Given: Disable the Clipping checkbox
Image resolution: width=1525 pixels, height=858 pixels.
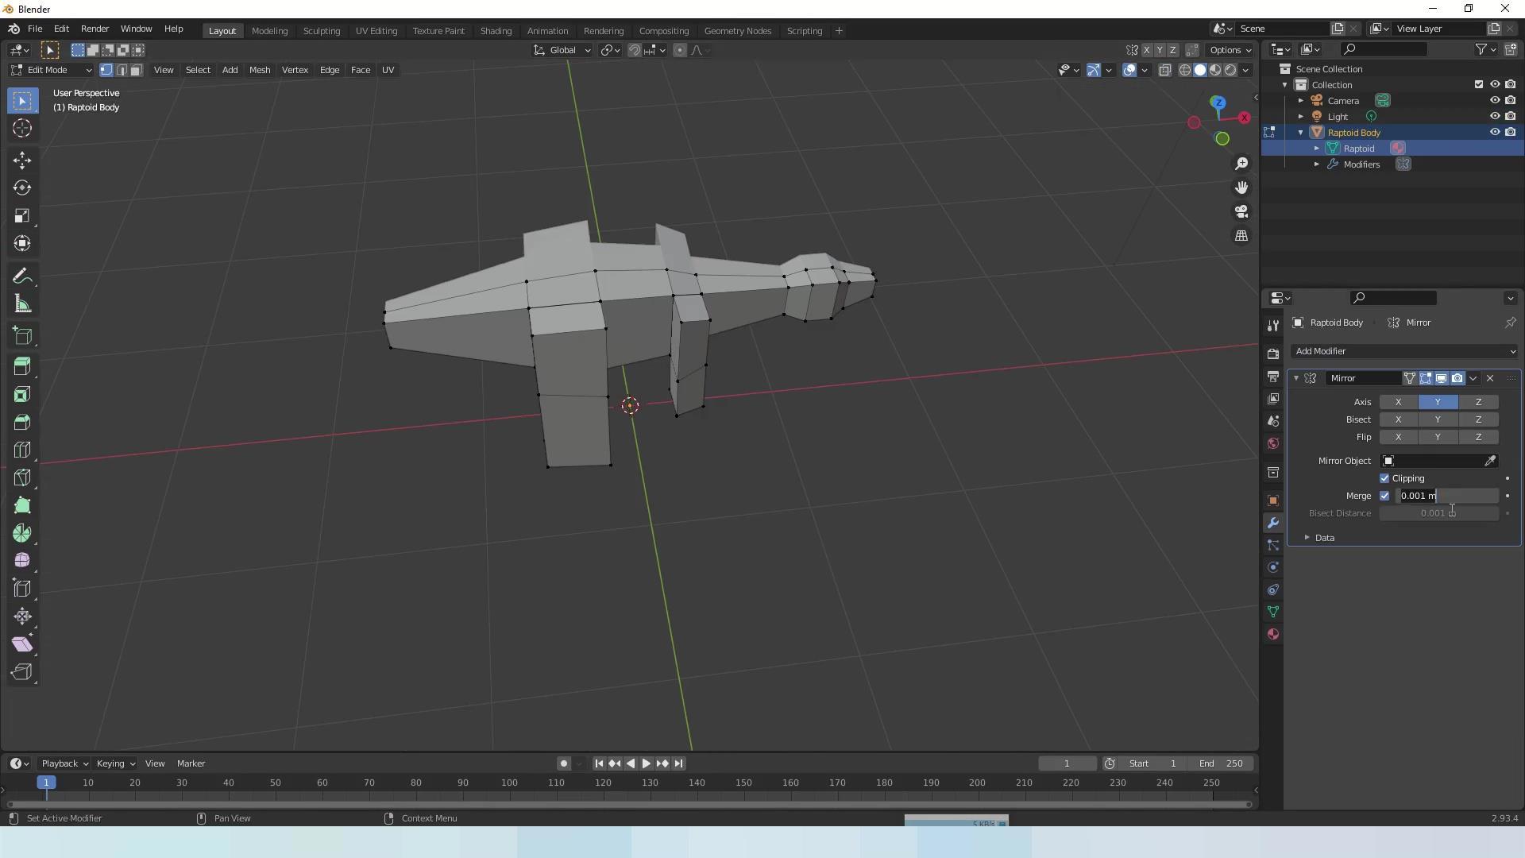Looking at the screenshot, I should pyautogui.click(x=1384, y=478).
